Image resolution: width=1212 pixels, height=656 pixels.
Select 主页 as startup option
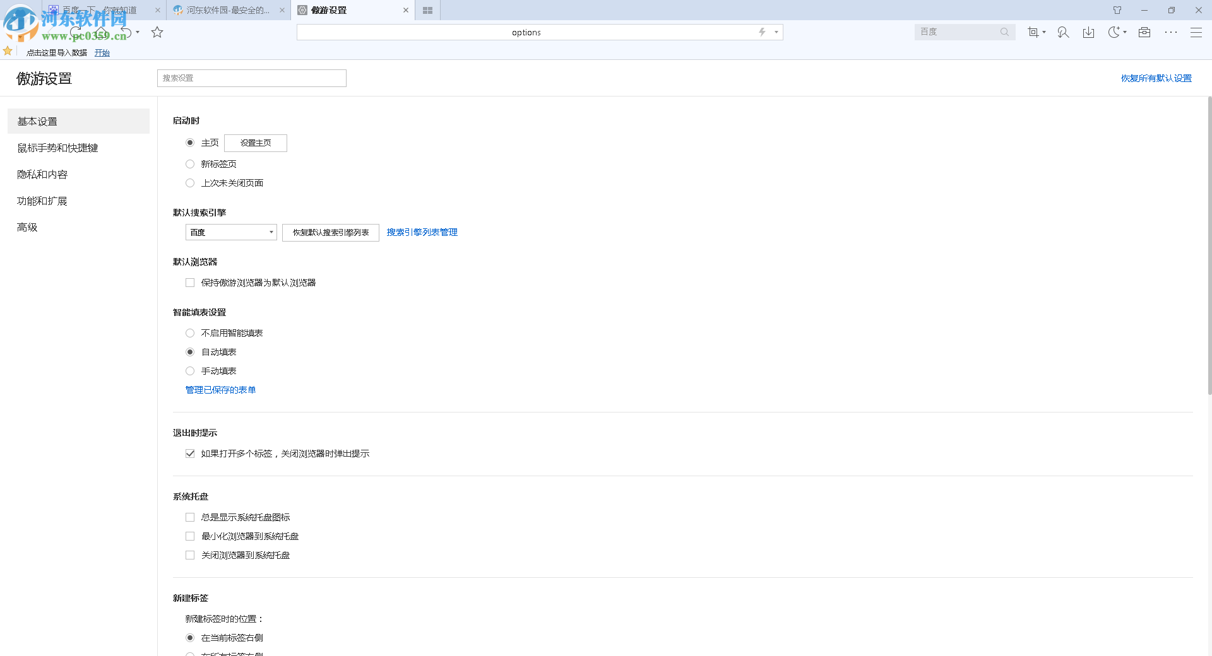point(190,143)
